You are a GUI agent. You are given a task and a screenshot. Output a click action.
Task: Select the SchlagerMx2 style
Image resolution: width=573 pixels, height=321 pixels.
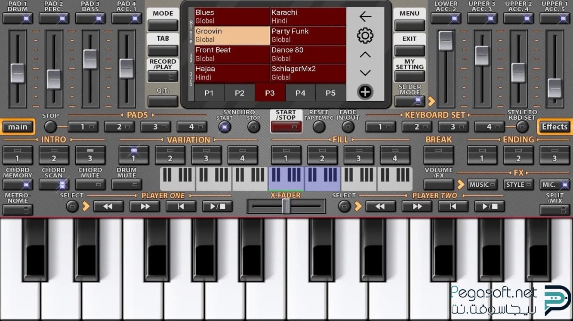308,73
